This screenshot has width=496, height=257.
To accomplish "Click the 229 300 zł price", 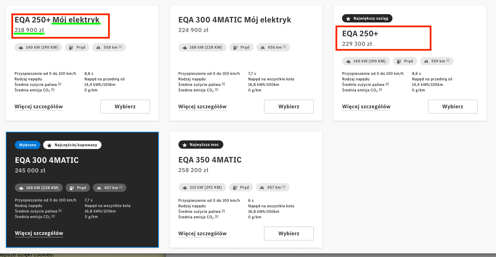I will coord(357,44).
